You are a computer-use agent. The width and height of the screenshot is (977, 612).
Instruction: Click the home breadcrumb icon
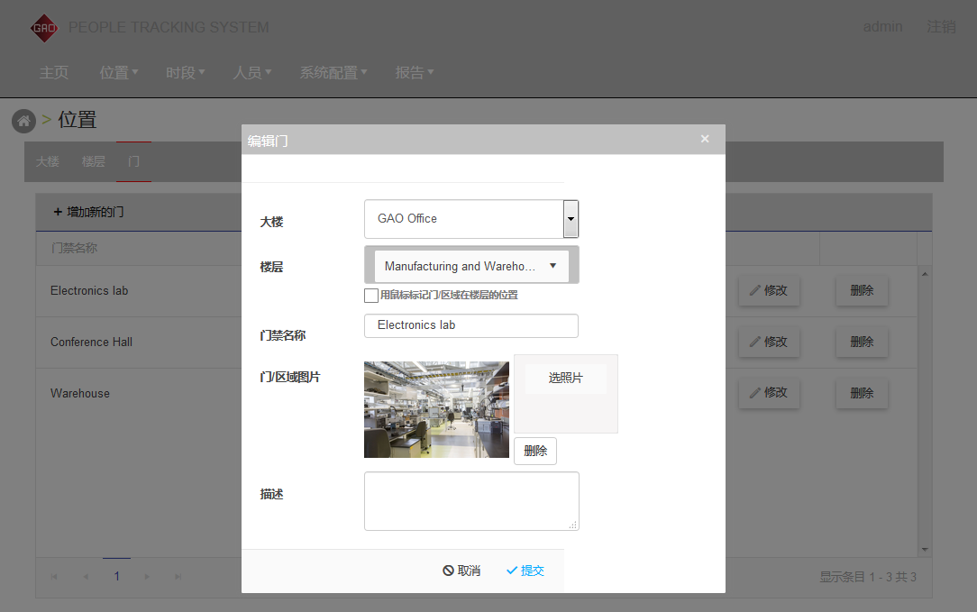(23, 121)
